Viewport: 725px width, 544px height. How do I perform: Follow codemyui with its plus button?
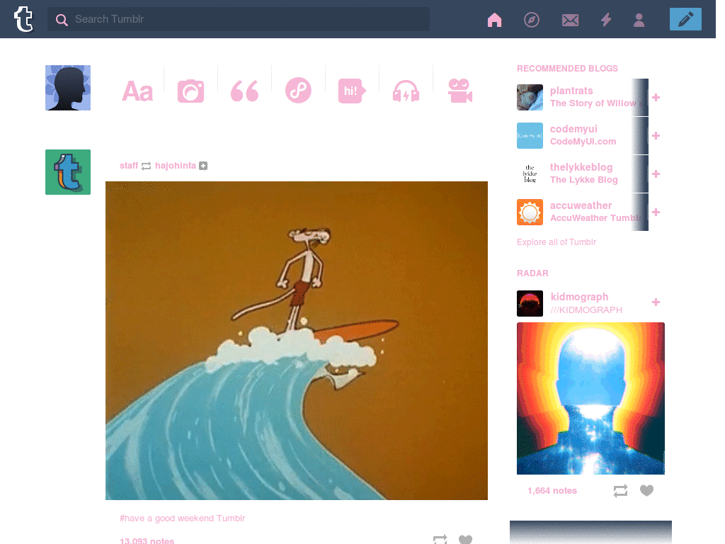[x=656, y=136]
